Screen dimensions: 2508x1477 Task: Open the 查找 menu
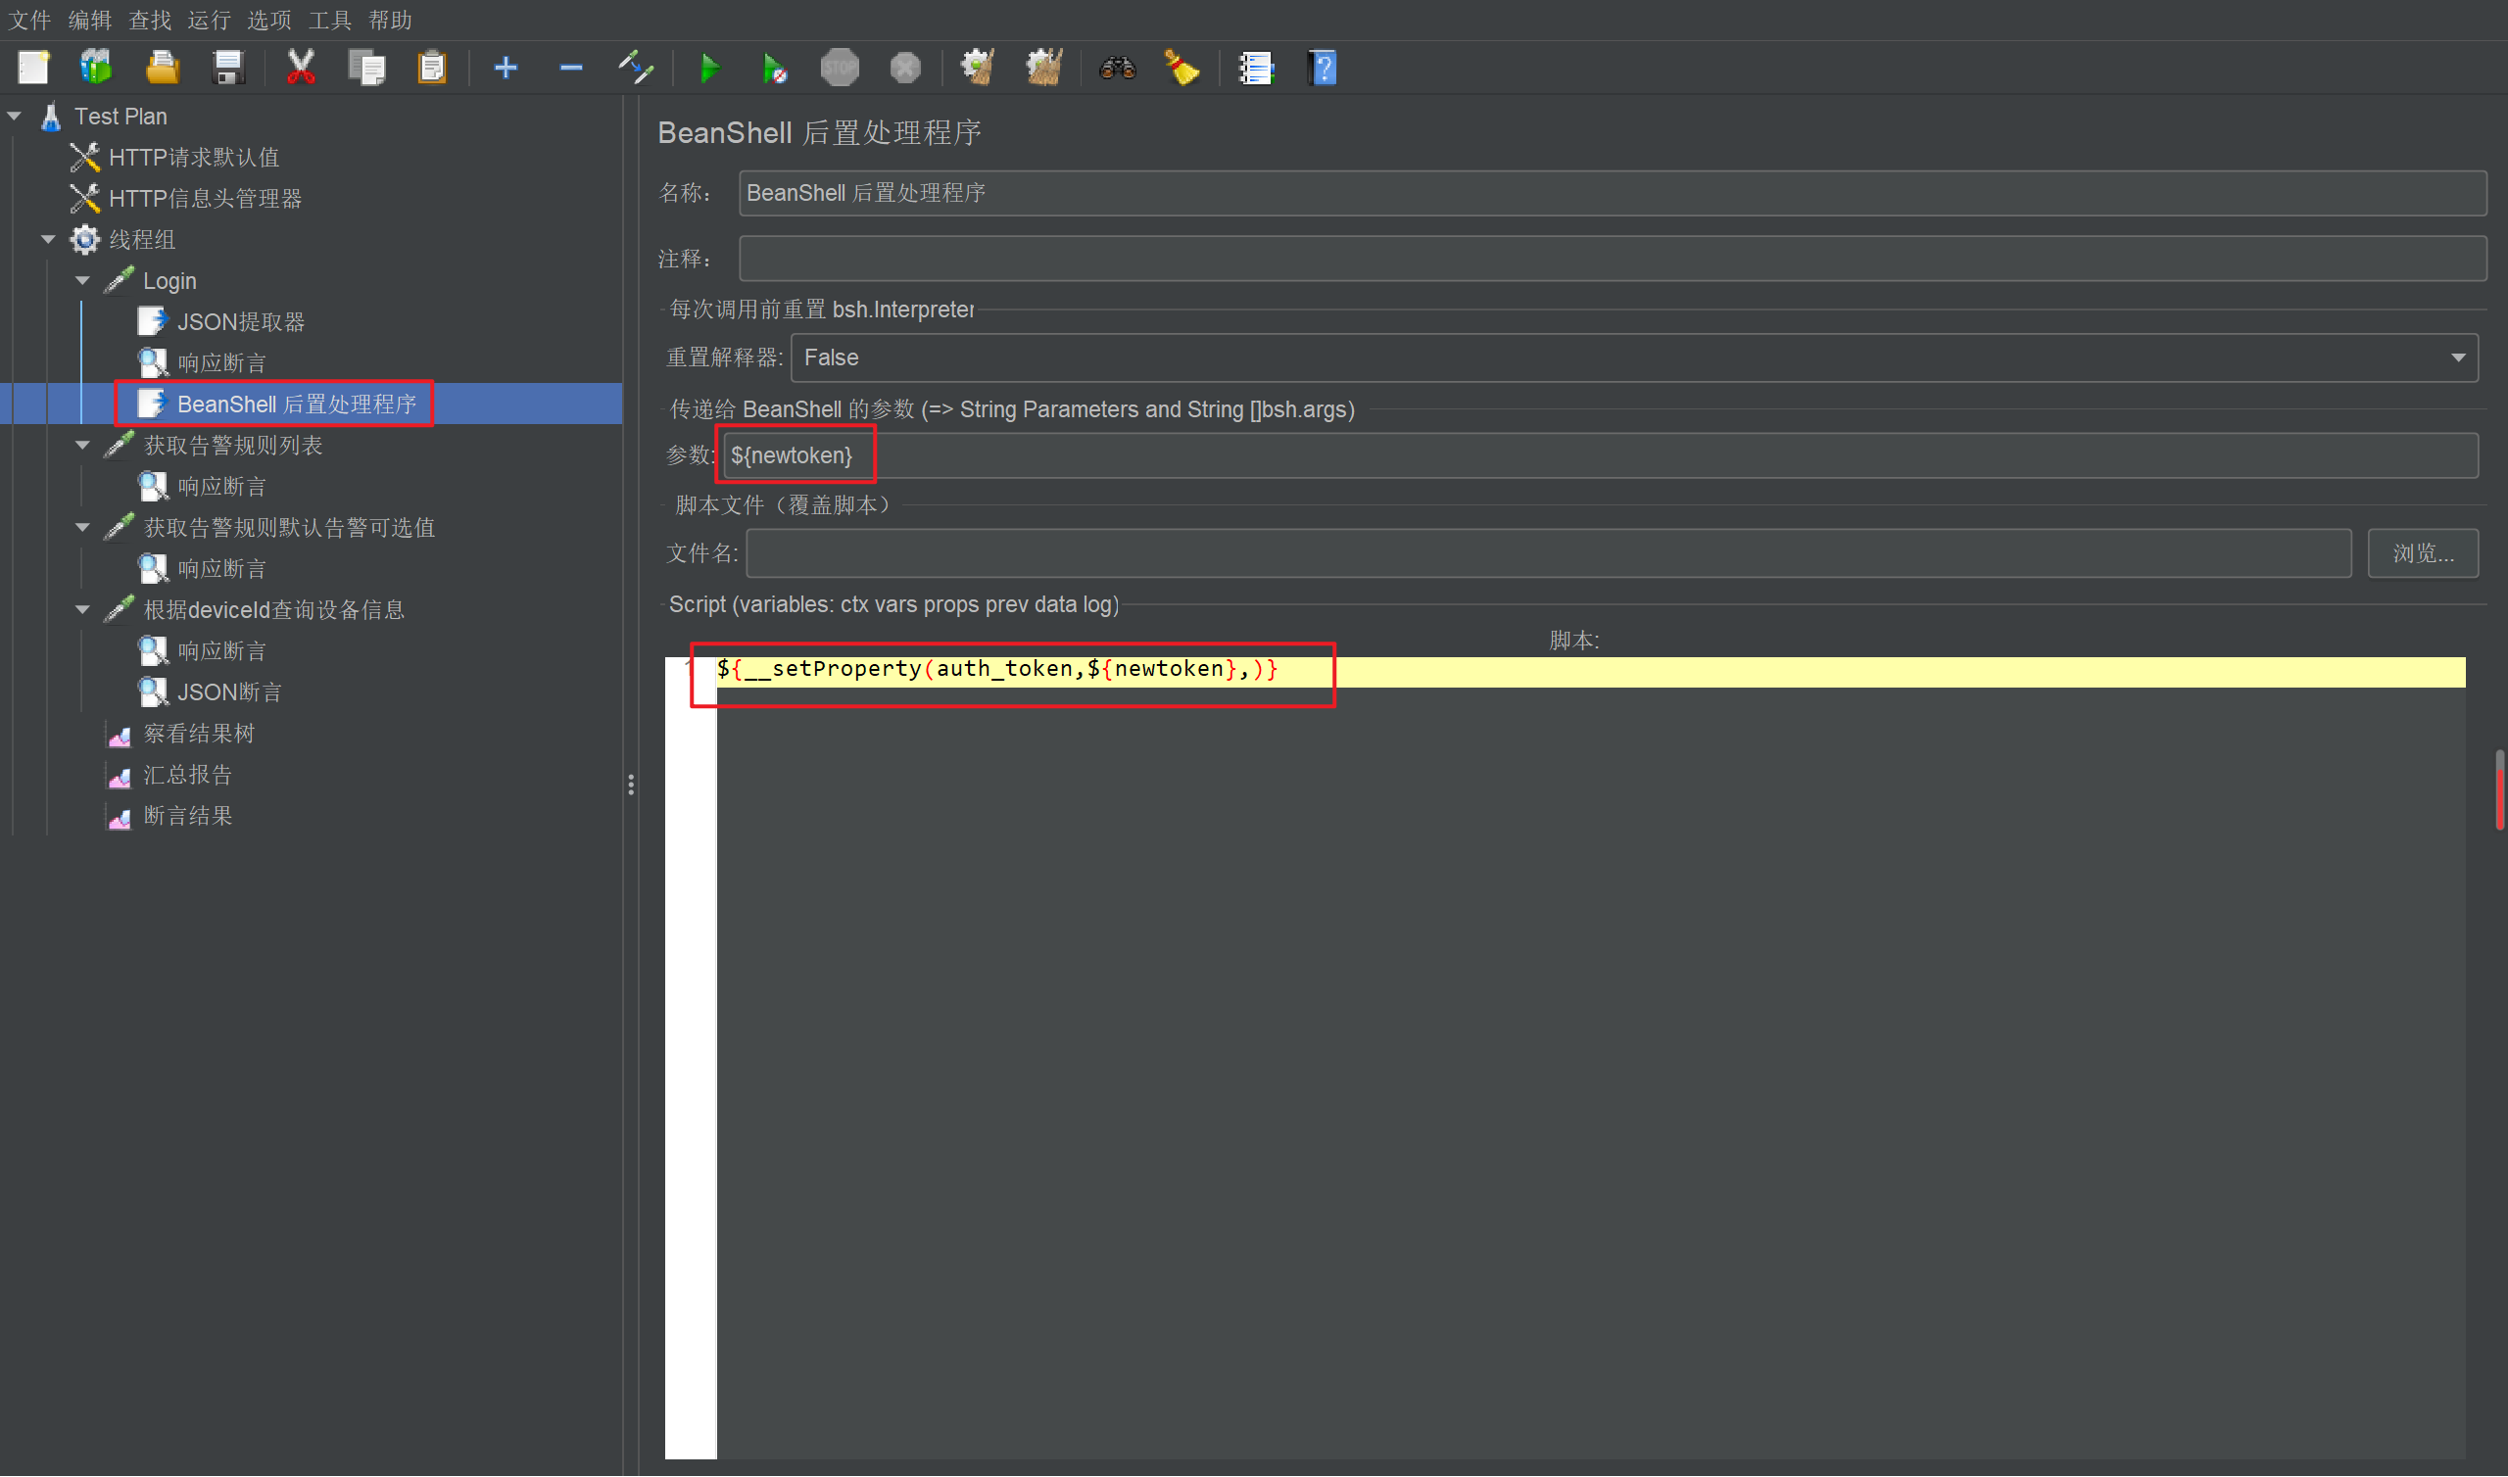point(149,20)
